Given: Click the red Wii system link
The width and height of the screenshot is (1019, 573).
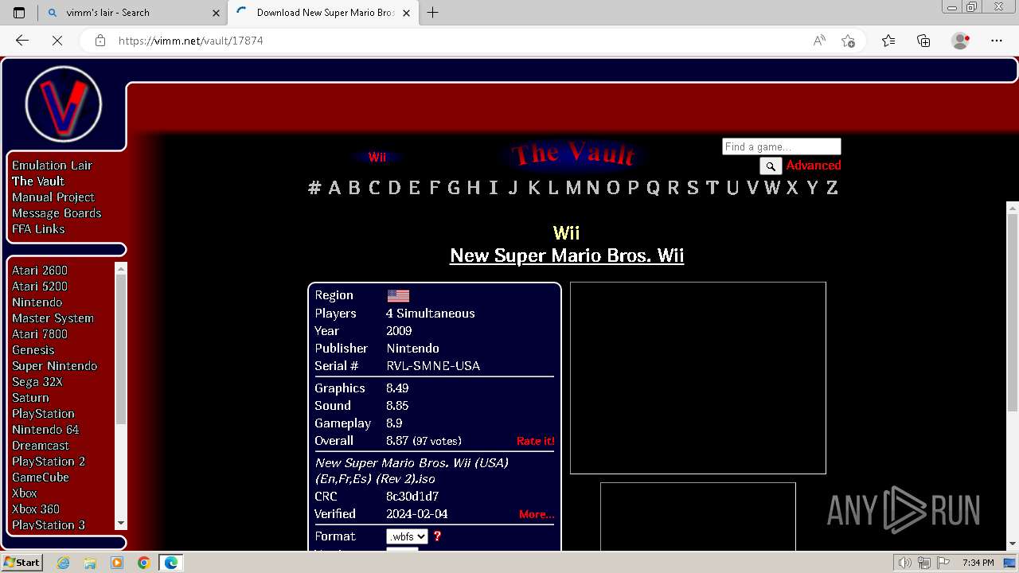Looking at the screenshot, I should (377, 157).
